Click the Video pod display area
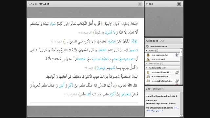This screenshot has width=210, height=118. [x=164, y=22]
